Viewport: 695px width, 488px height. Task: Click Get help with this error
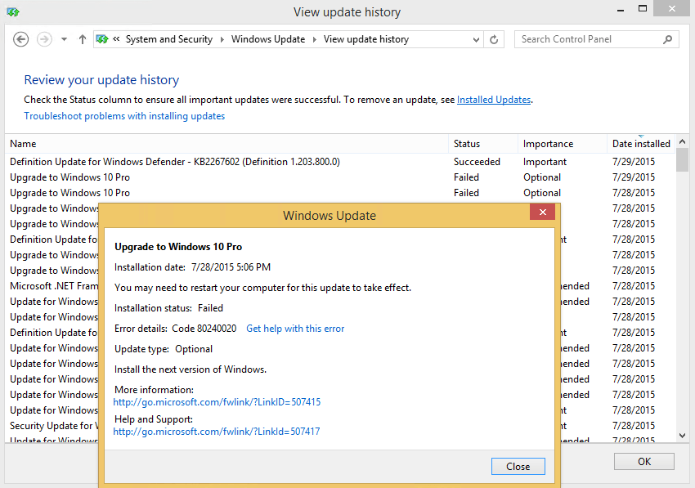coord(295,329)
